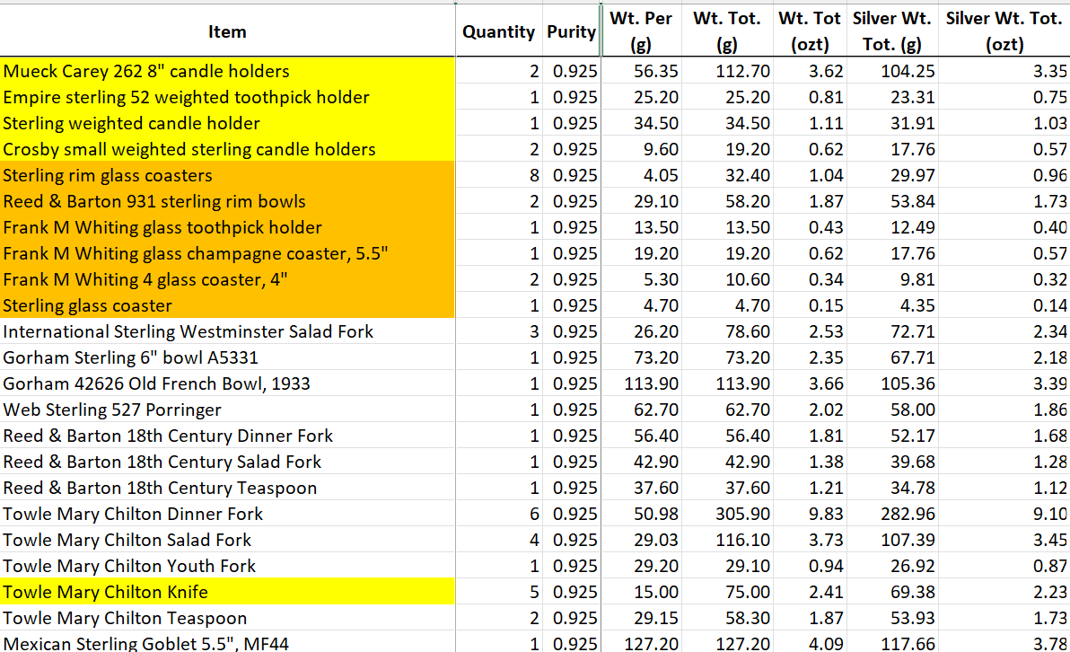The width and height of the screenshot is (1070, 652).
Task: Select Frank M Whiting glass toothpick holder
Action: [x=227, y=227]
